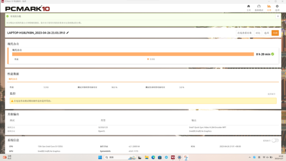Select the 结果 results chart icon
The height and width of the screenshot is (161, 286).
(x=269, y=8)
